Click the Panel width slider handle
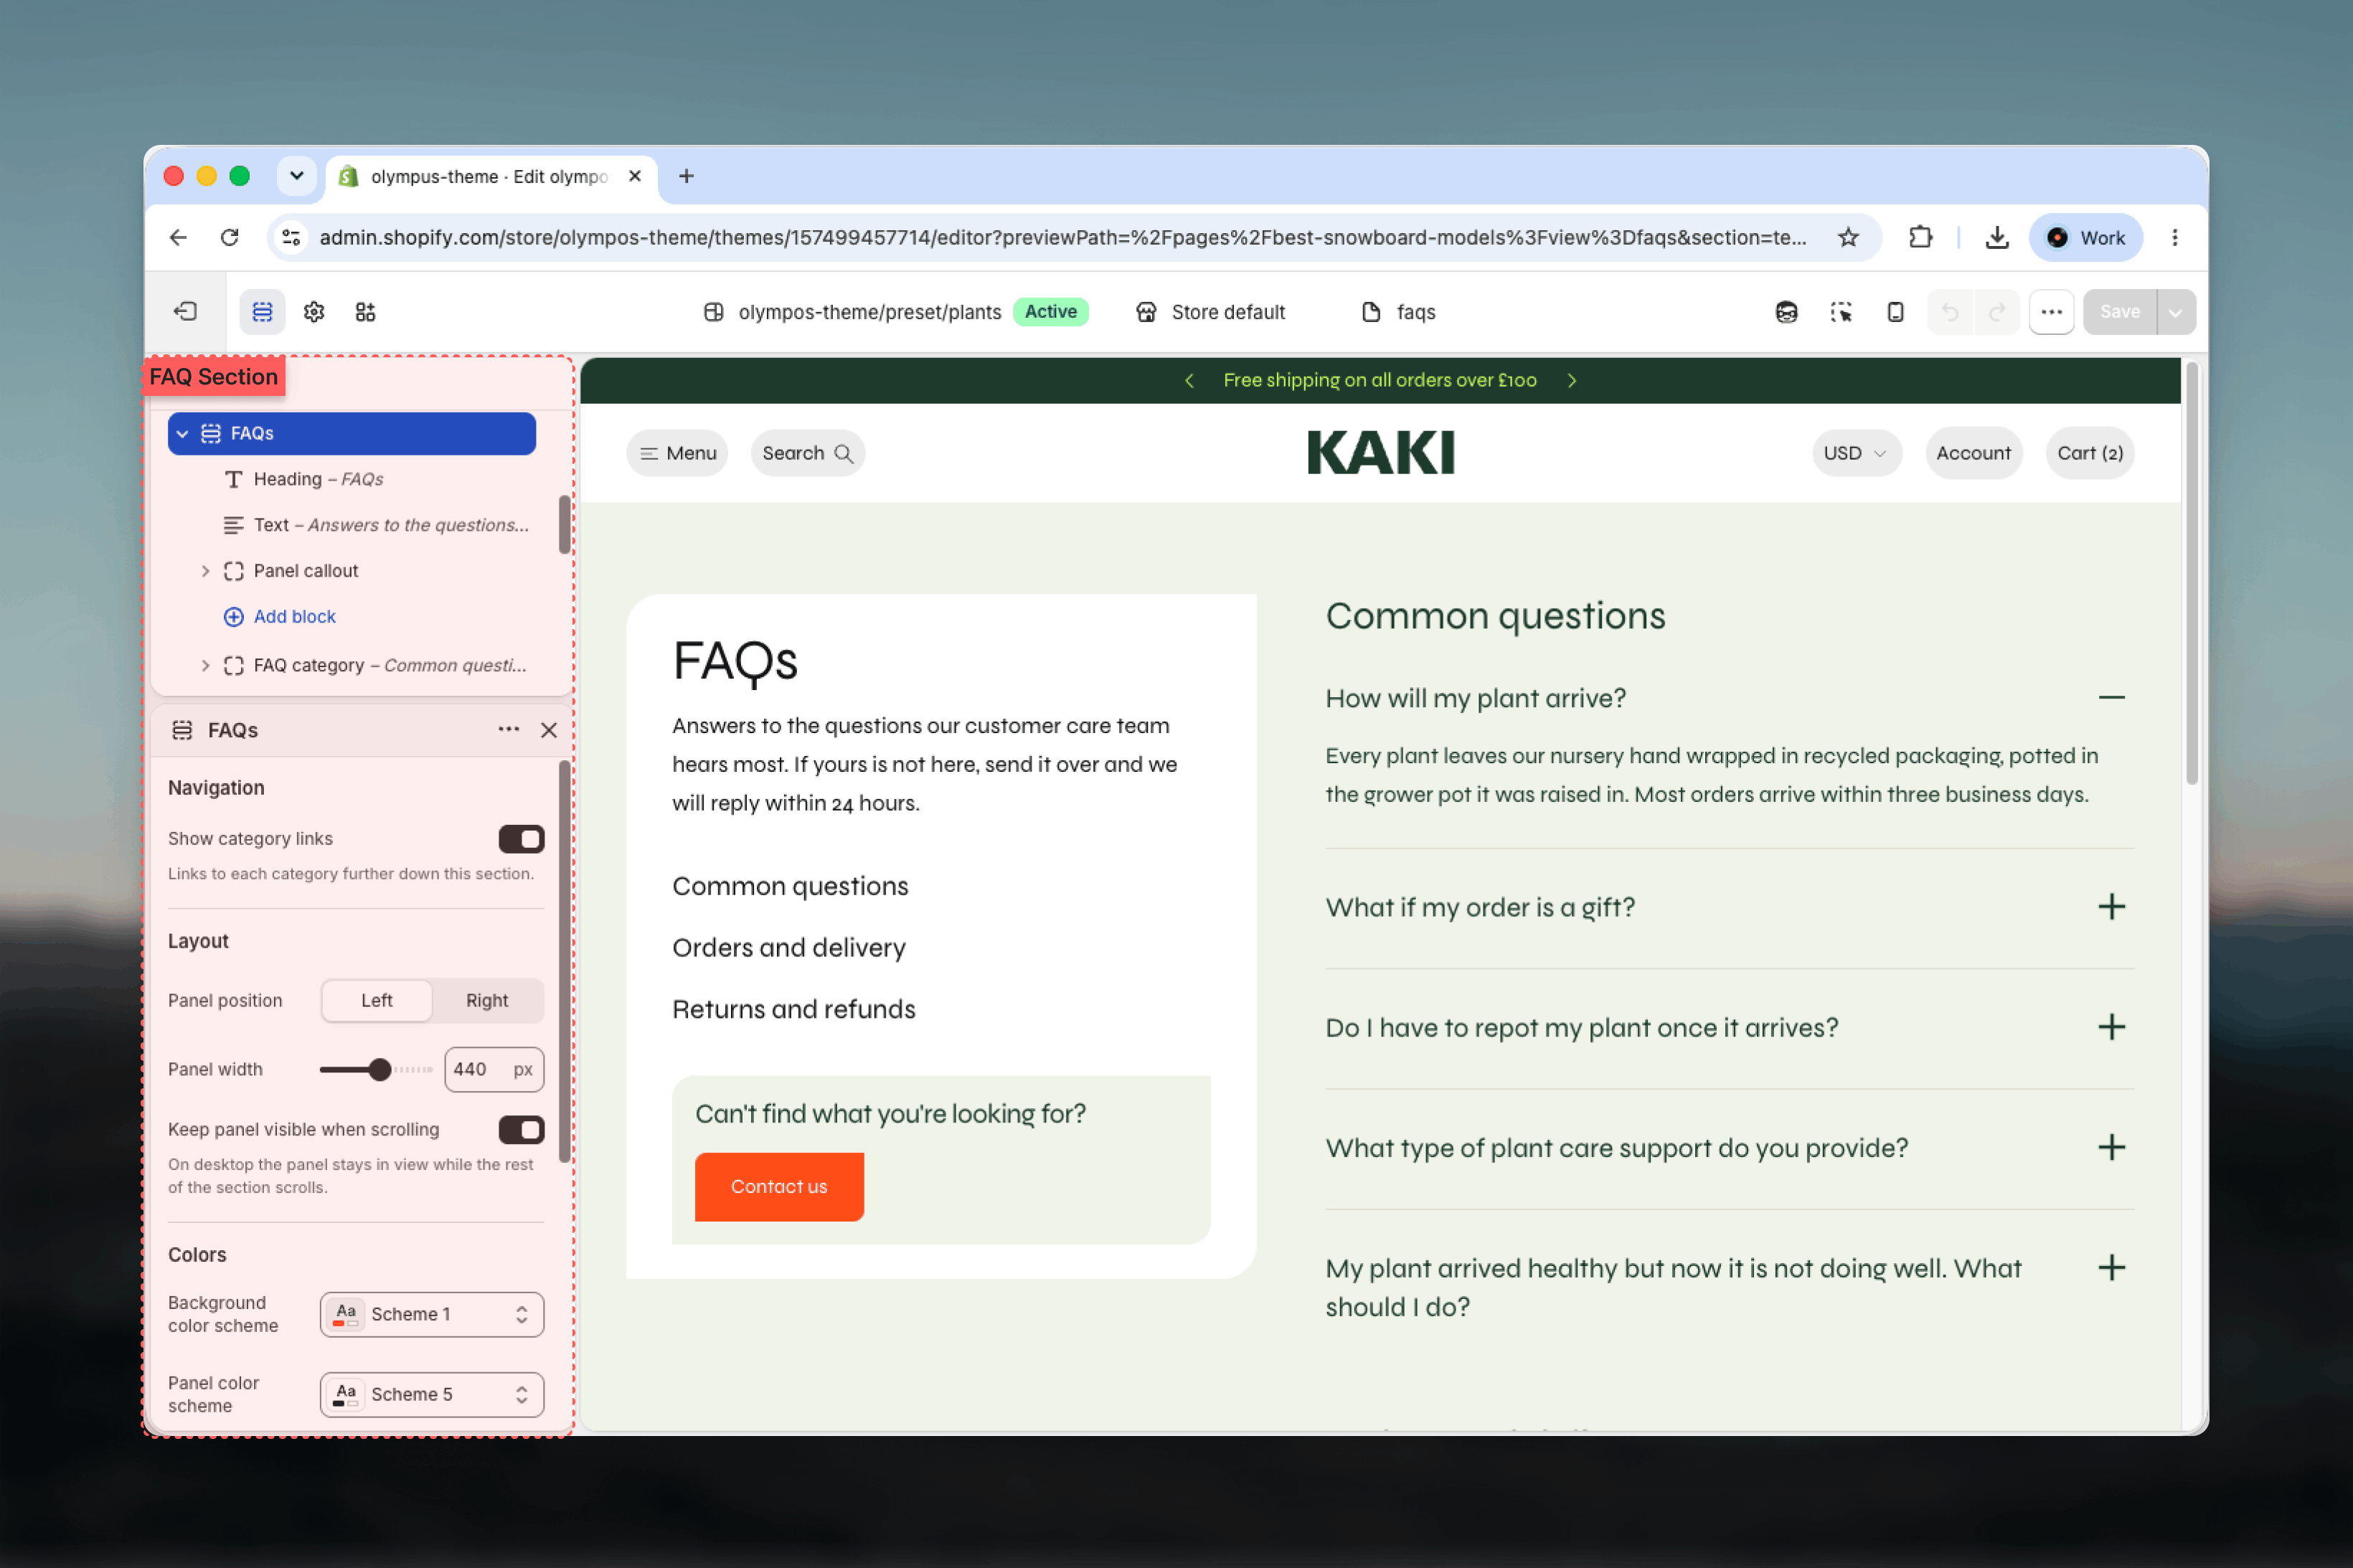The height and width of the screenshot is (1568, 2353). pyautogui.click(x=379, y=1070)
